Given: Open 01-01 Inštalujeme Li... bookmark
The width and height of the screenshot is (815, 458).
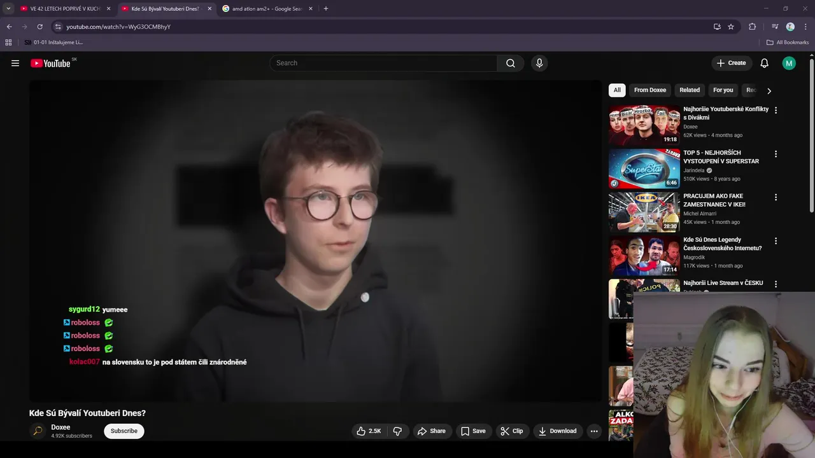Looking at the screenshot, I should (x=53, y=43).
